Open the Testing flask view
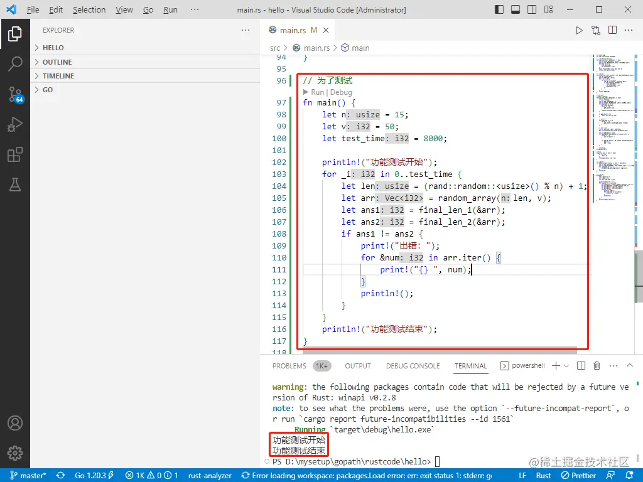This screenshot has width=643, height=482. click(x=15, y=185)
